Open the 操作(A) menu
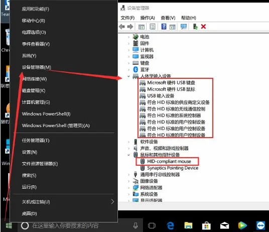Screen dimensions: 269x232 point(148,18)
